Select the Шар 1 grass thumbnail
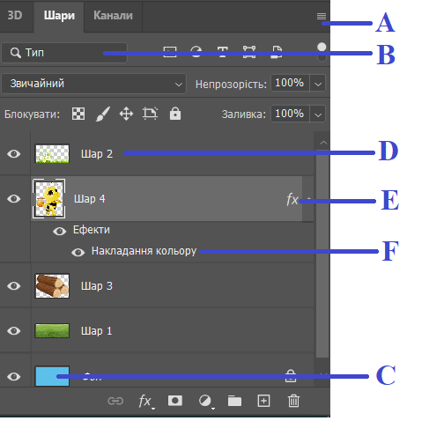The image size is (429, 443). [x=52, y=330]
